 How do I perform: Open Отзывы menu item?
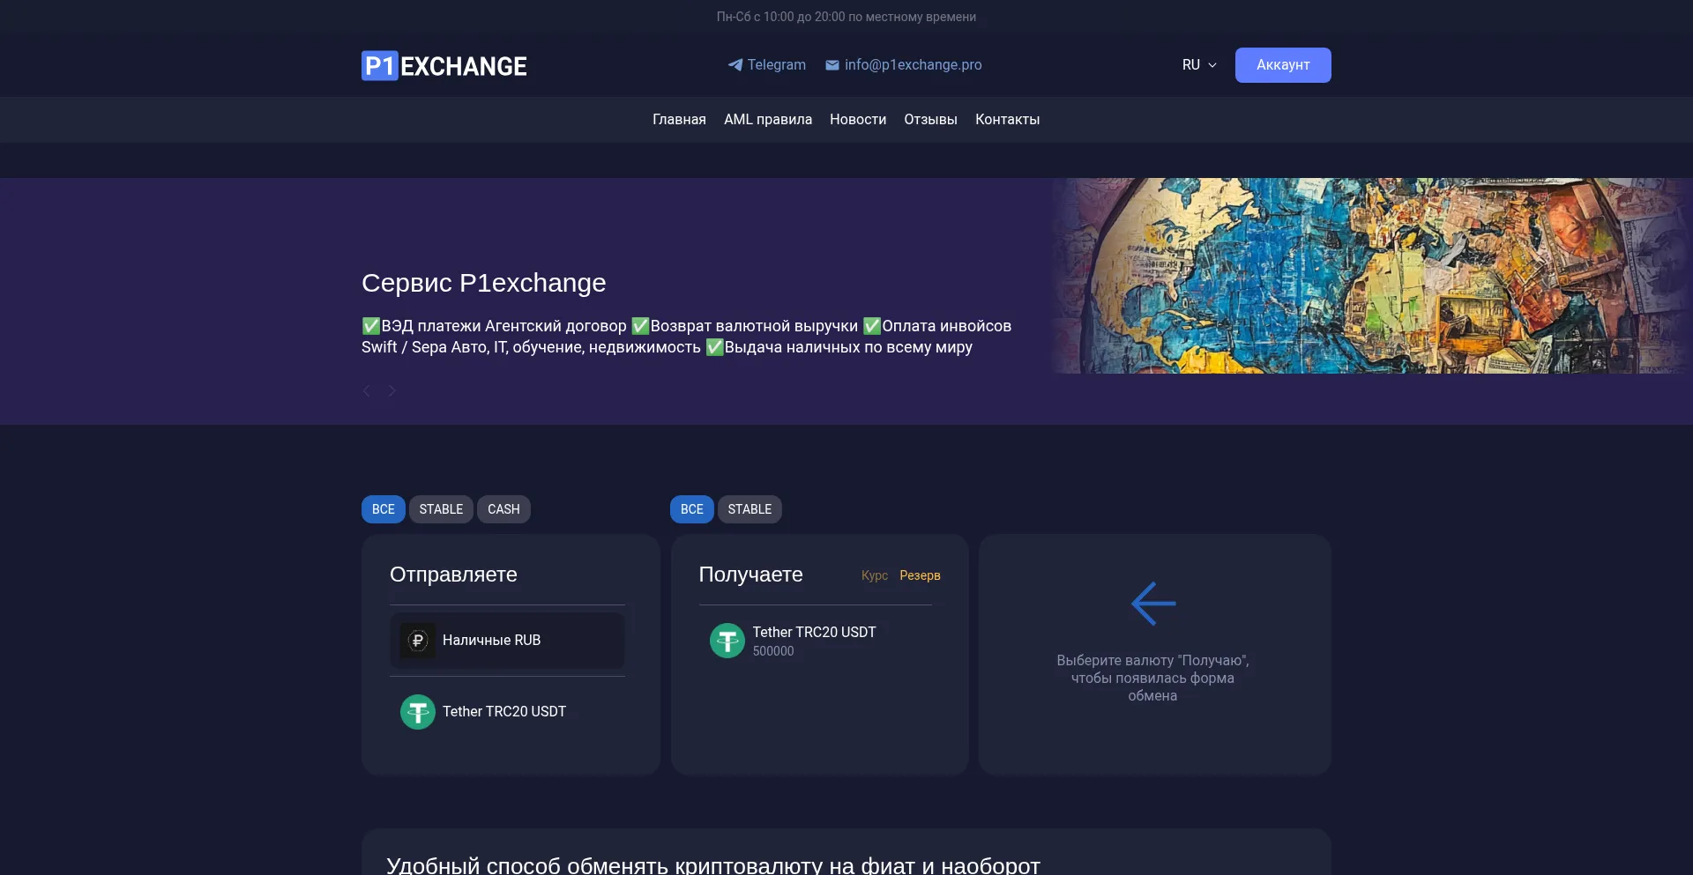930,120
